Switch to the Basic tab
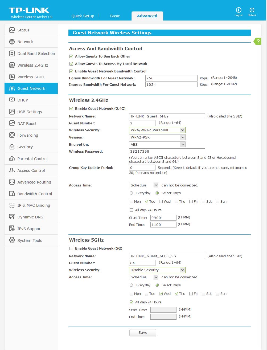 pyautogui.click(x=115, y=16)
